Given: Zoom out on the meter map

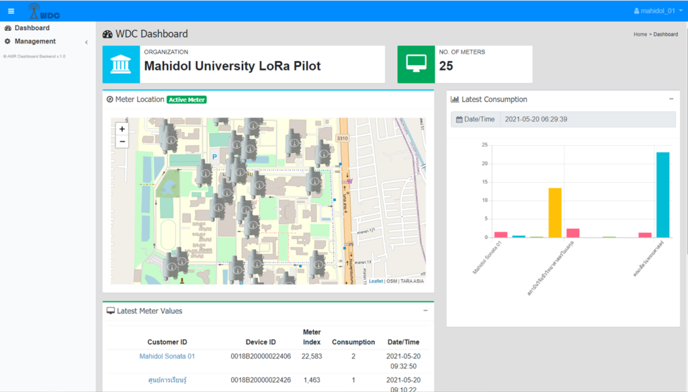Looking at the screenshot, I should click(122, 142).
